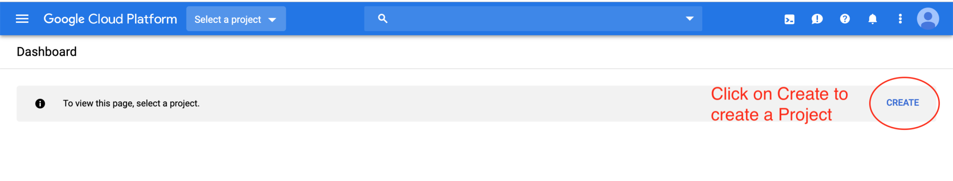Open the hamburger navigation menu
953x181 pixels.
22,19
